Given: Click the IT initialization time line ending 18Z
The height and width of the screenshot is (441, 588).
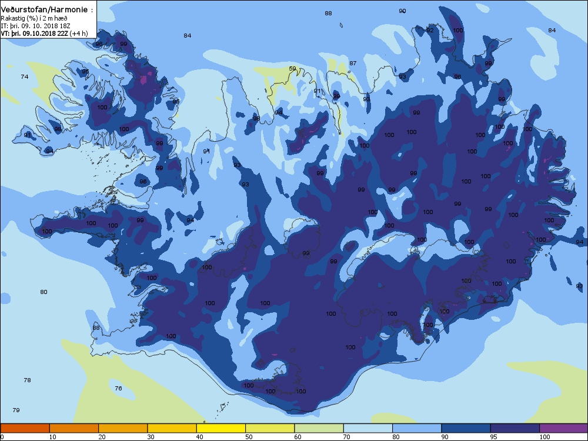Looking at the screenshot, I should (36, 26).
